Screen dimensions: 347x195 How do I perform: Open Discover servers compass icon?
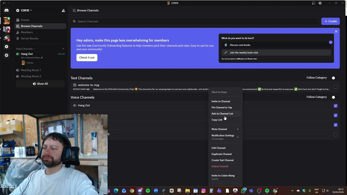(7, 55)
